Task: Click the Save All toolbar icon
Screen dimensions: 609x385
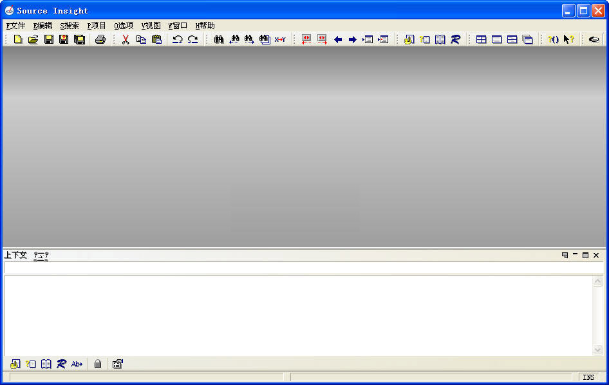Action: click(79, 40)
